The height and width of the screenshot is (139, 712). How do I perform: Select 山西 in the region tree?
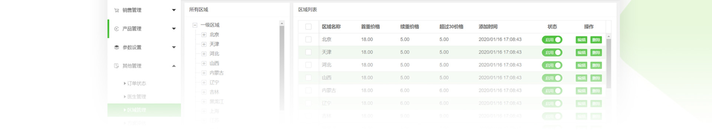point(214,64)
